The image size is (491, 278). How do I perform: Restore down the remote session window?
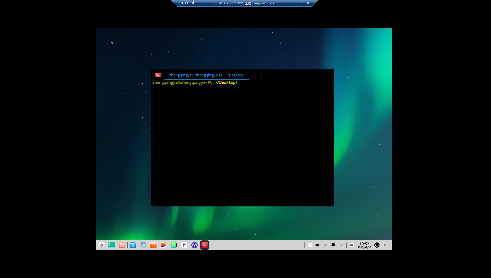click(x=302, y=3)
